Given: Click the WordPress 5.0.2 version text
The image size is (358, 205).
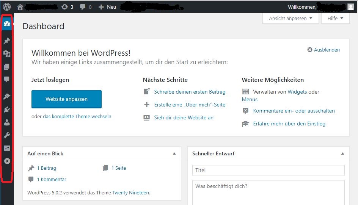Looking at the screenshot, I should pos(44,193).
